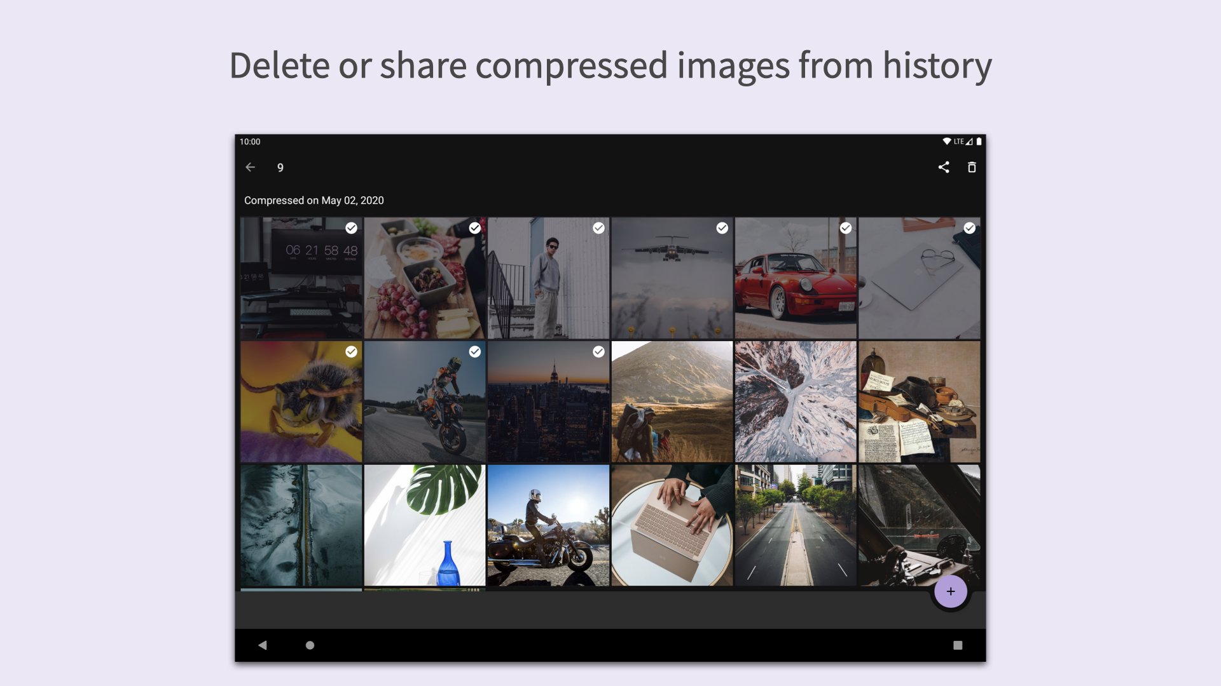Viewport: 1221px width, 686px height.
Task: Tap the Android home navigation button
Action: [x=310, y=645]
